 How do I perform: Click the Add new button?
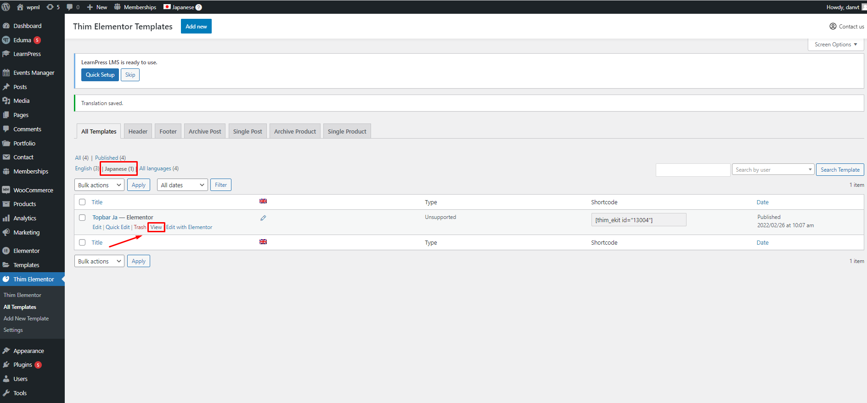pos(196,26)
